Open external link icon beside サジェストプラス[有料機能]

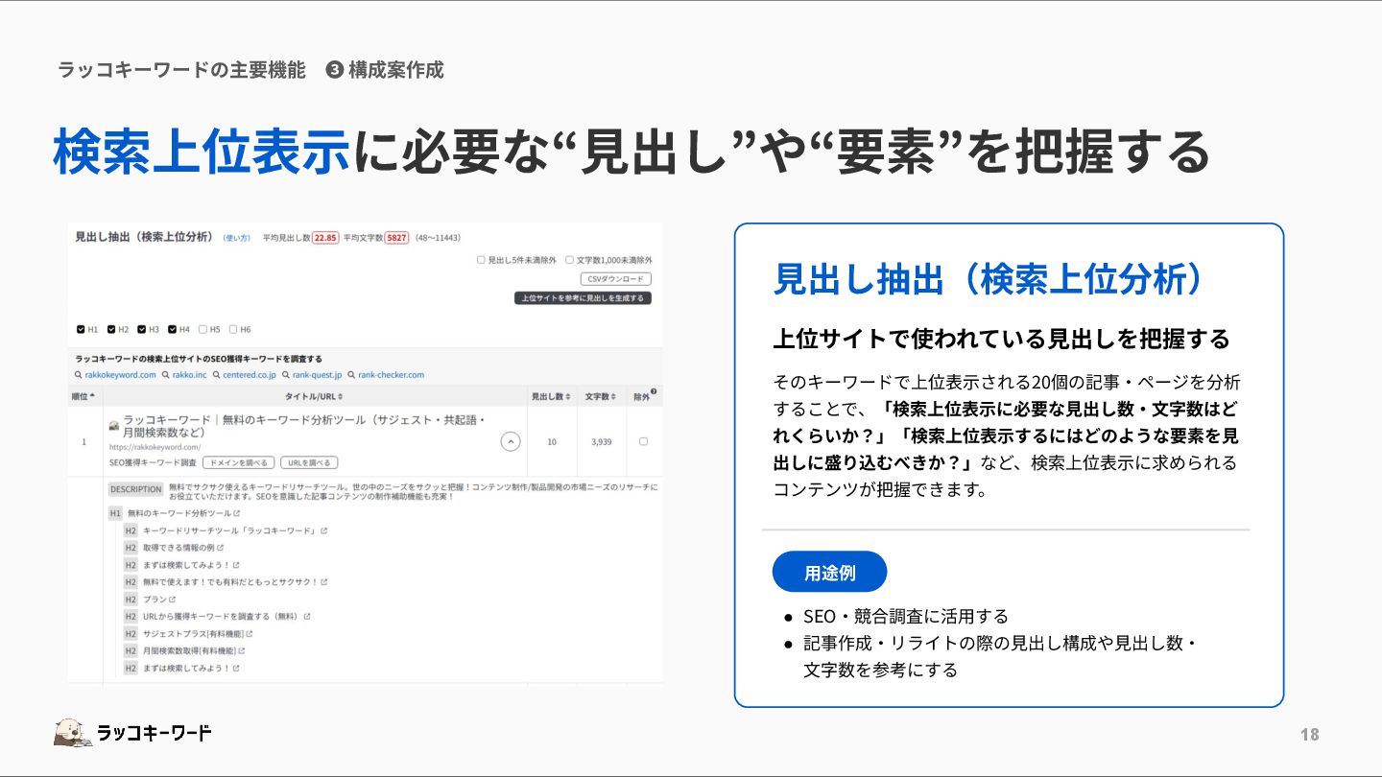click(250, 634)
